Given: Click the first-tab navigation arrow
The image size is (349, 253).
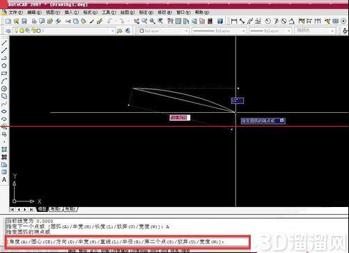Looking at the screenshot, I should 13,209.
